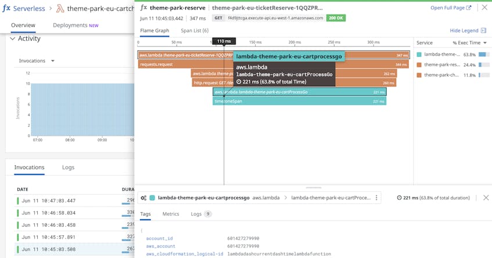Click the Lambda function icon in breadcrumb
Viewport: 492px width, 258px height.
pos(60,9)
